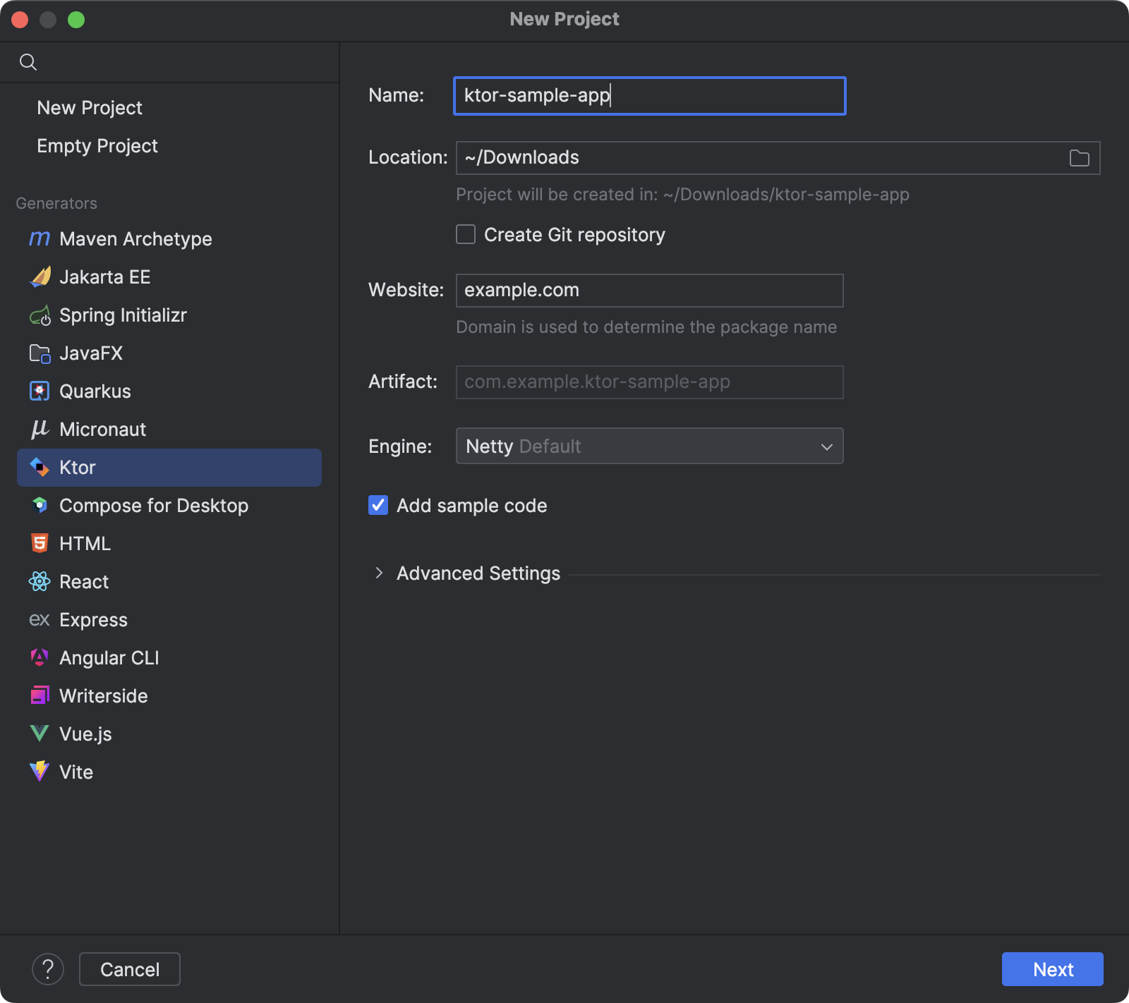Expand Advanced Settings section
Viewport: 1129px width, 1003px height.
click(x=379, y=573)
